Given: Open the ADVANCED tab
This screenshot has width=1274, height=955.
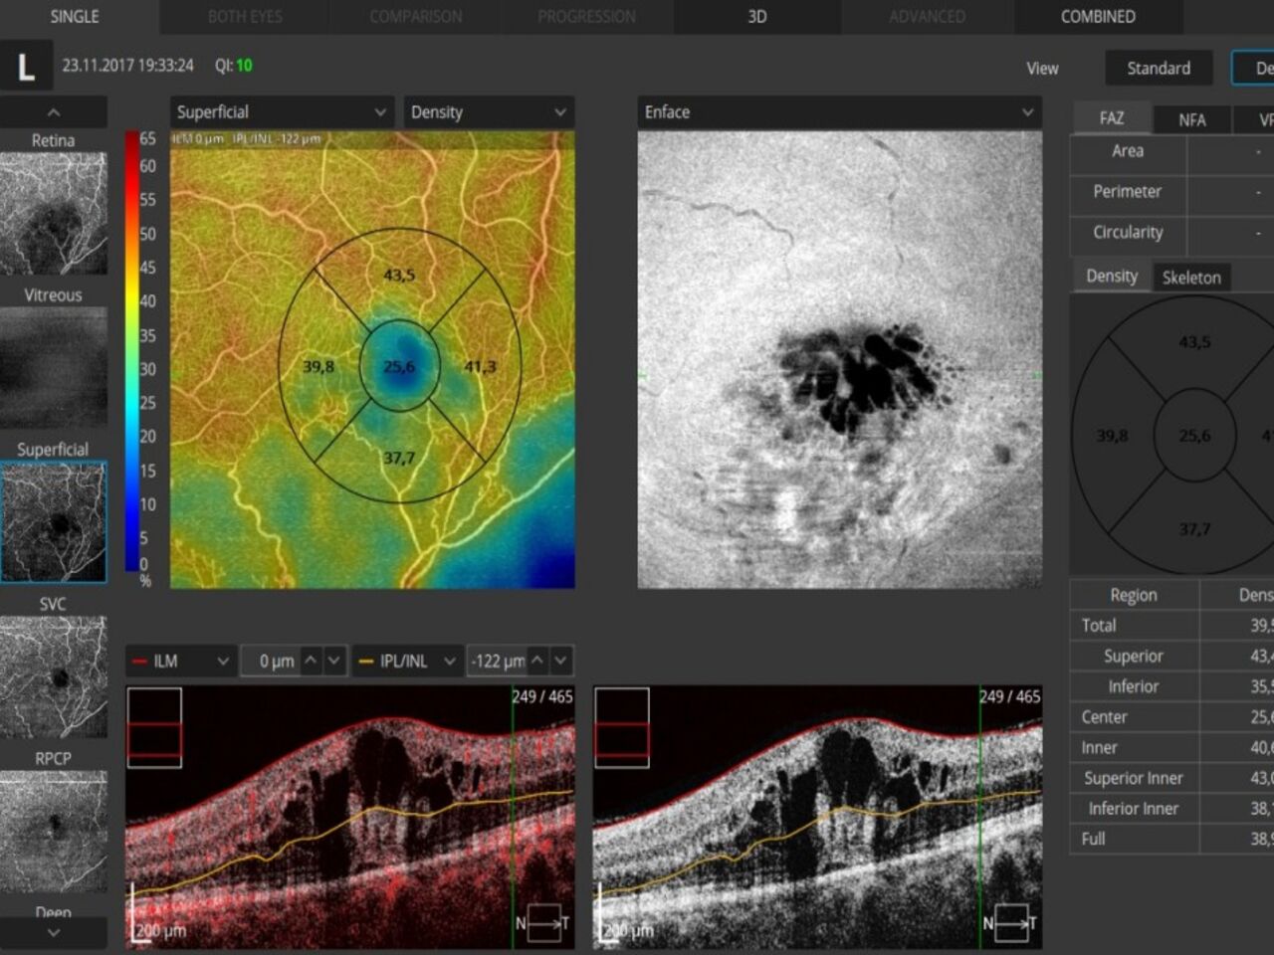Looking at the screenshot, I should (x=928, y=17).
